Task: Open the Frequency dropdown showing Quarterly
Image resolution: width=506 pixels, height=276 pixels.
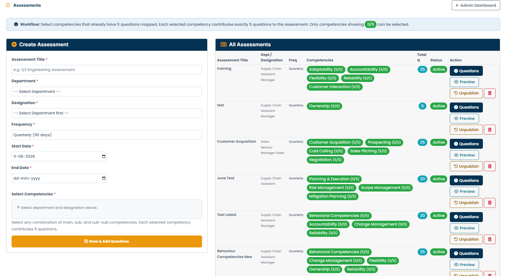Action: (x=107, y=135)
